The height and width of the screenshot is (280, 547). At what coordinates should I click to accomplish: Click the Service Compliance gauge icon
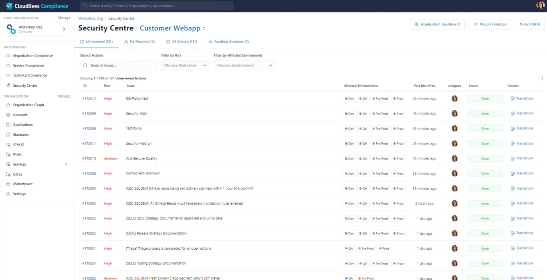point(8,66)
